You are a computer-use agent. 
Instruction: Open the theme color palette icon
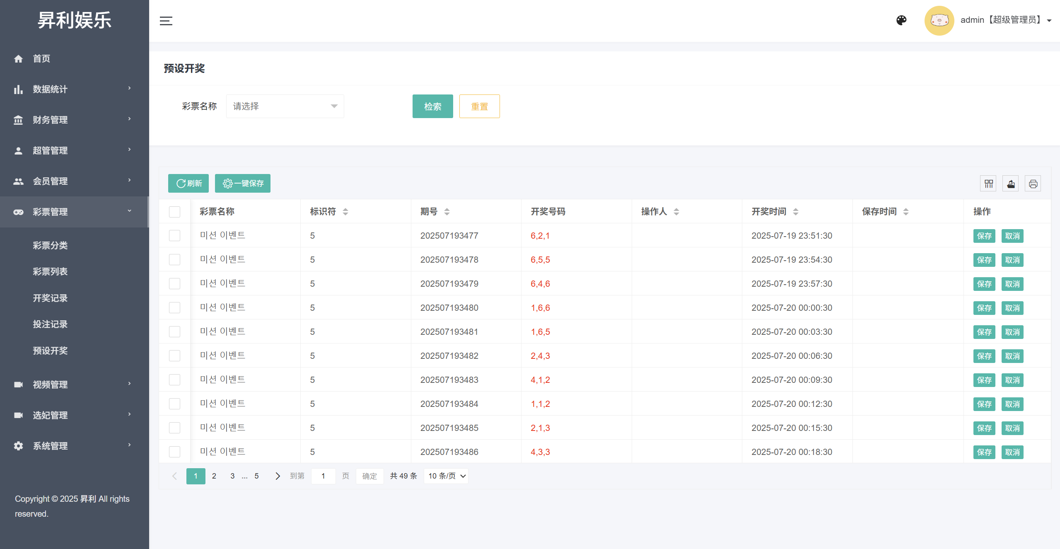click(901, 20)
